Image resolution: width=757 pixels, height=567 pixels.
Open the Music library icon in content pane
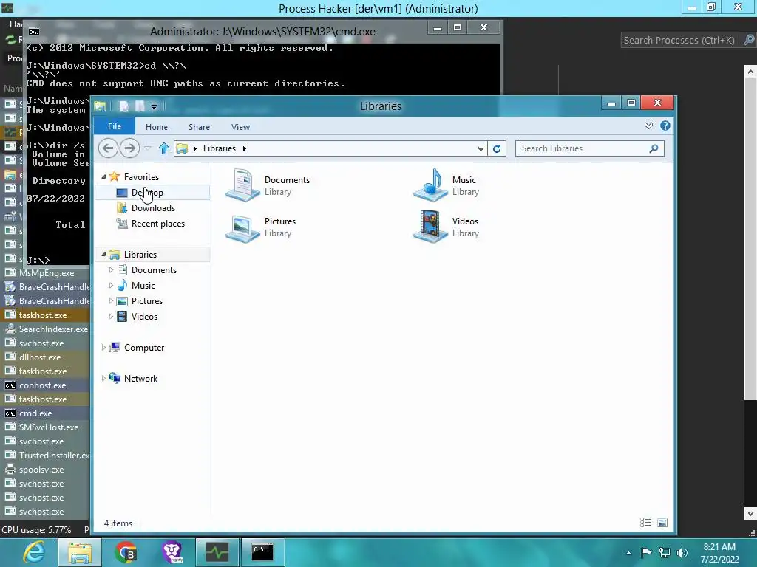[x=431, y=185]
